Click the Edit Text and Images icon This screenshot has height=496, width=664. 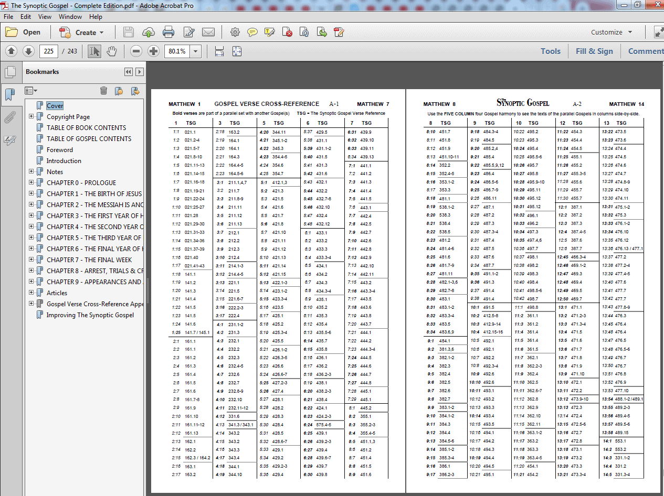click(339, 32)
